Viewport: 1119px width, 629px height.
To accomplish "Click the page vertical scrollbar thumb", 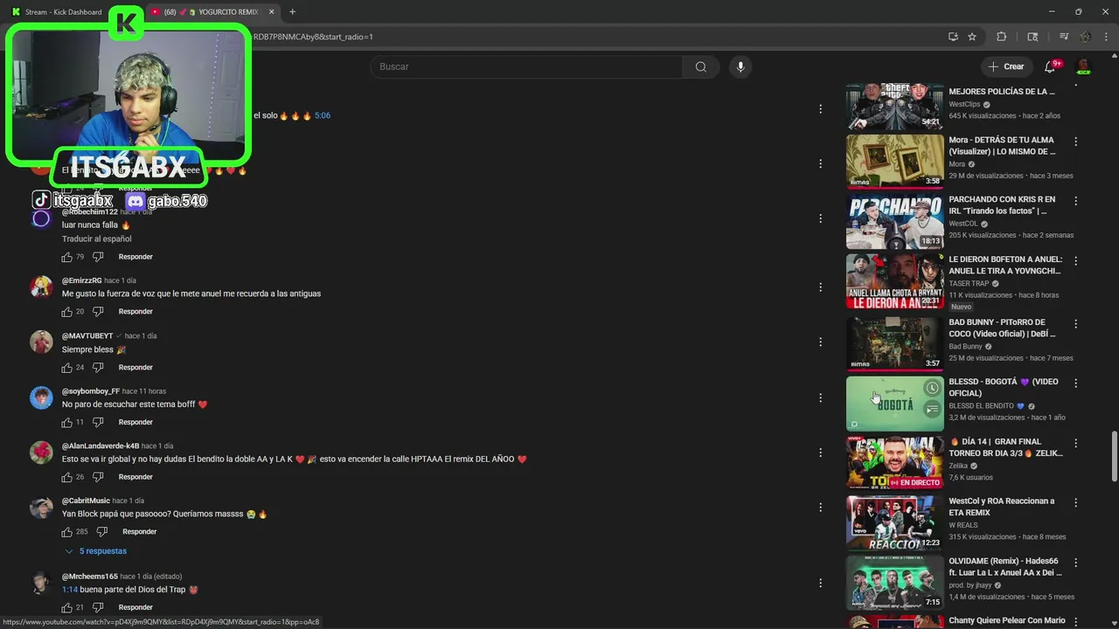I will point(1114,455).
